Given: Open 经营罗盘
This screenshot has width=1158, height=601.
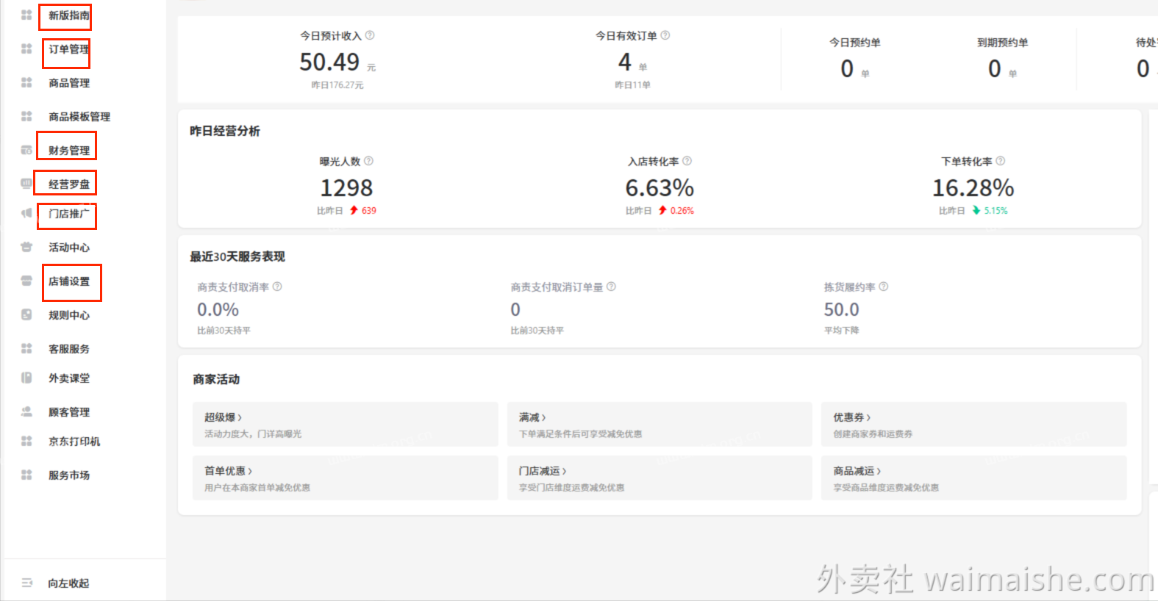Looking at the screenshot, I should pos(69,184).
